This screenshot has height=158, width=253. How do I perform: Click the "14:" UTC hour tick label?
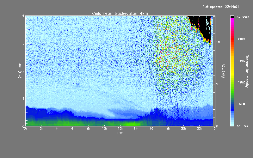[x=136, y=129]
